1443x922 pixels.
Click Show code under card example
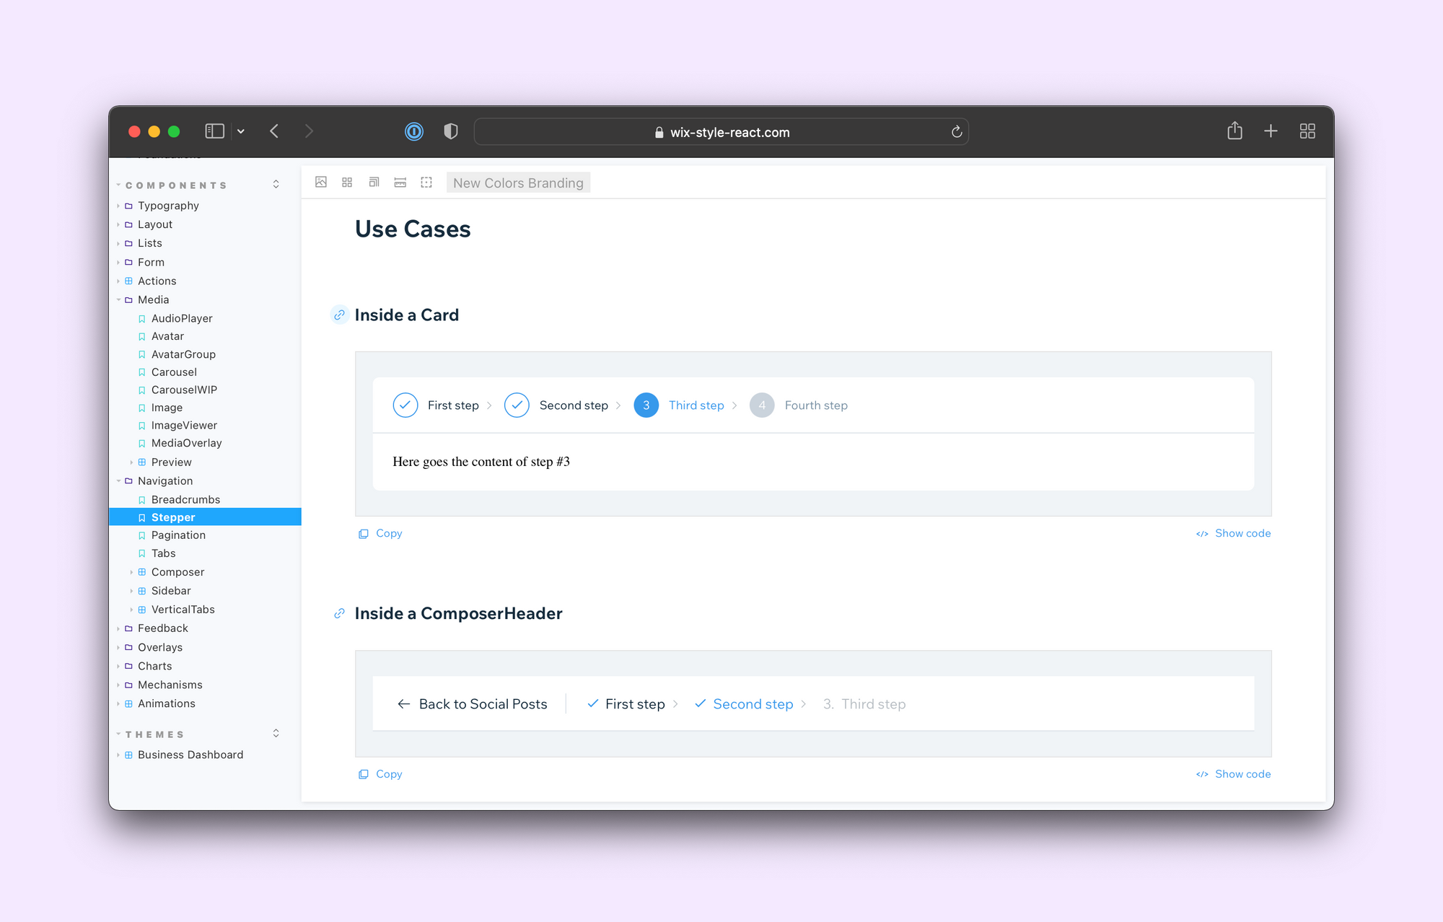coord(1234,533)
